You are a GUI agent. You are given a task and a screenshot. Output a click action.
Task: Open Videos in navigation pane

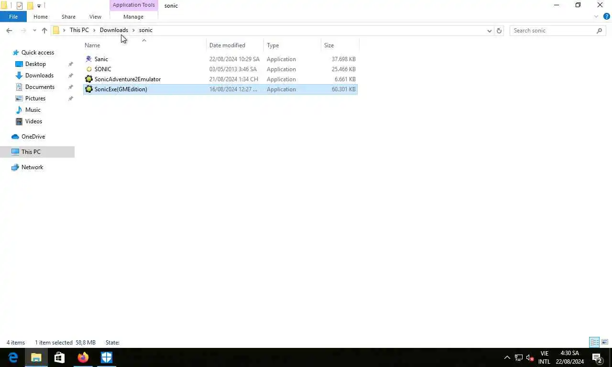click(33, 121)
